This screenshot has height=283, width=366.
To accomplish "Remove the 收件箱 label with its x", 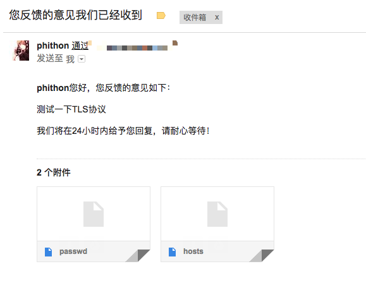I will point(217,17).
